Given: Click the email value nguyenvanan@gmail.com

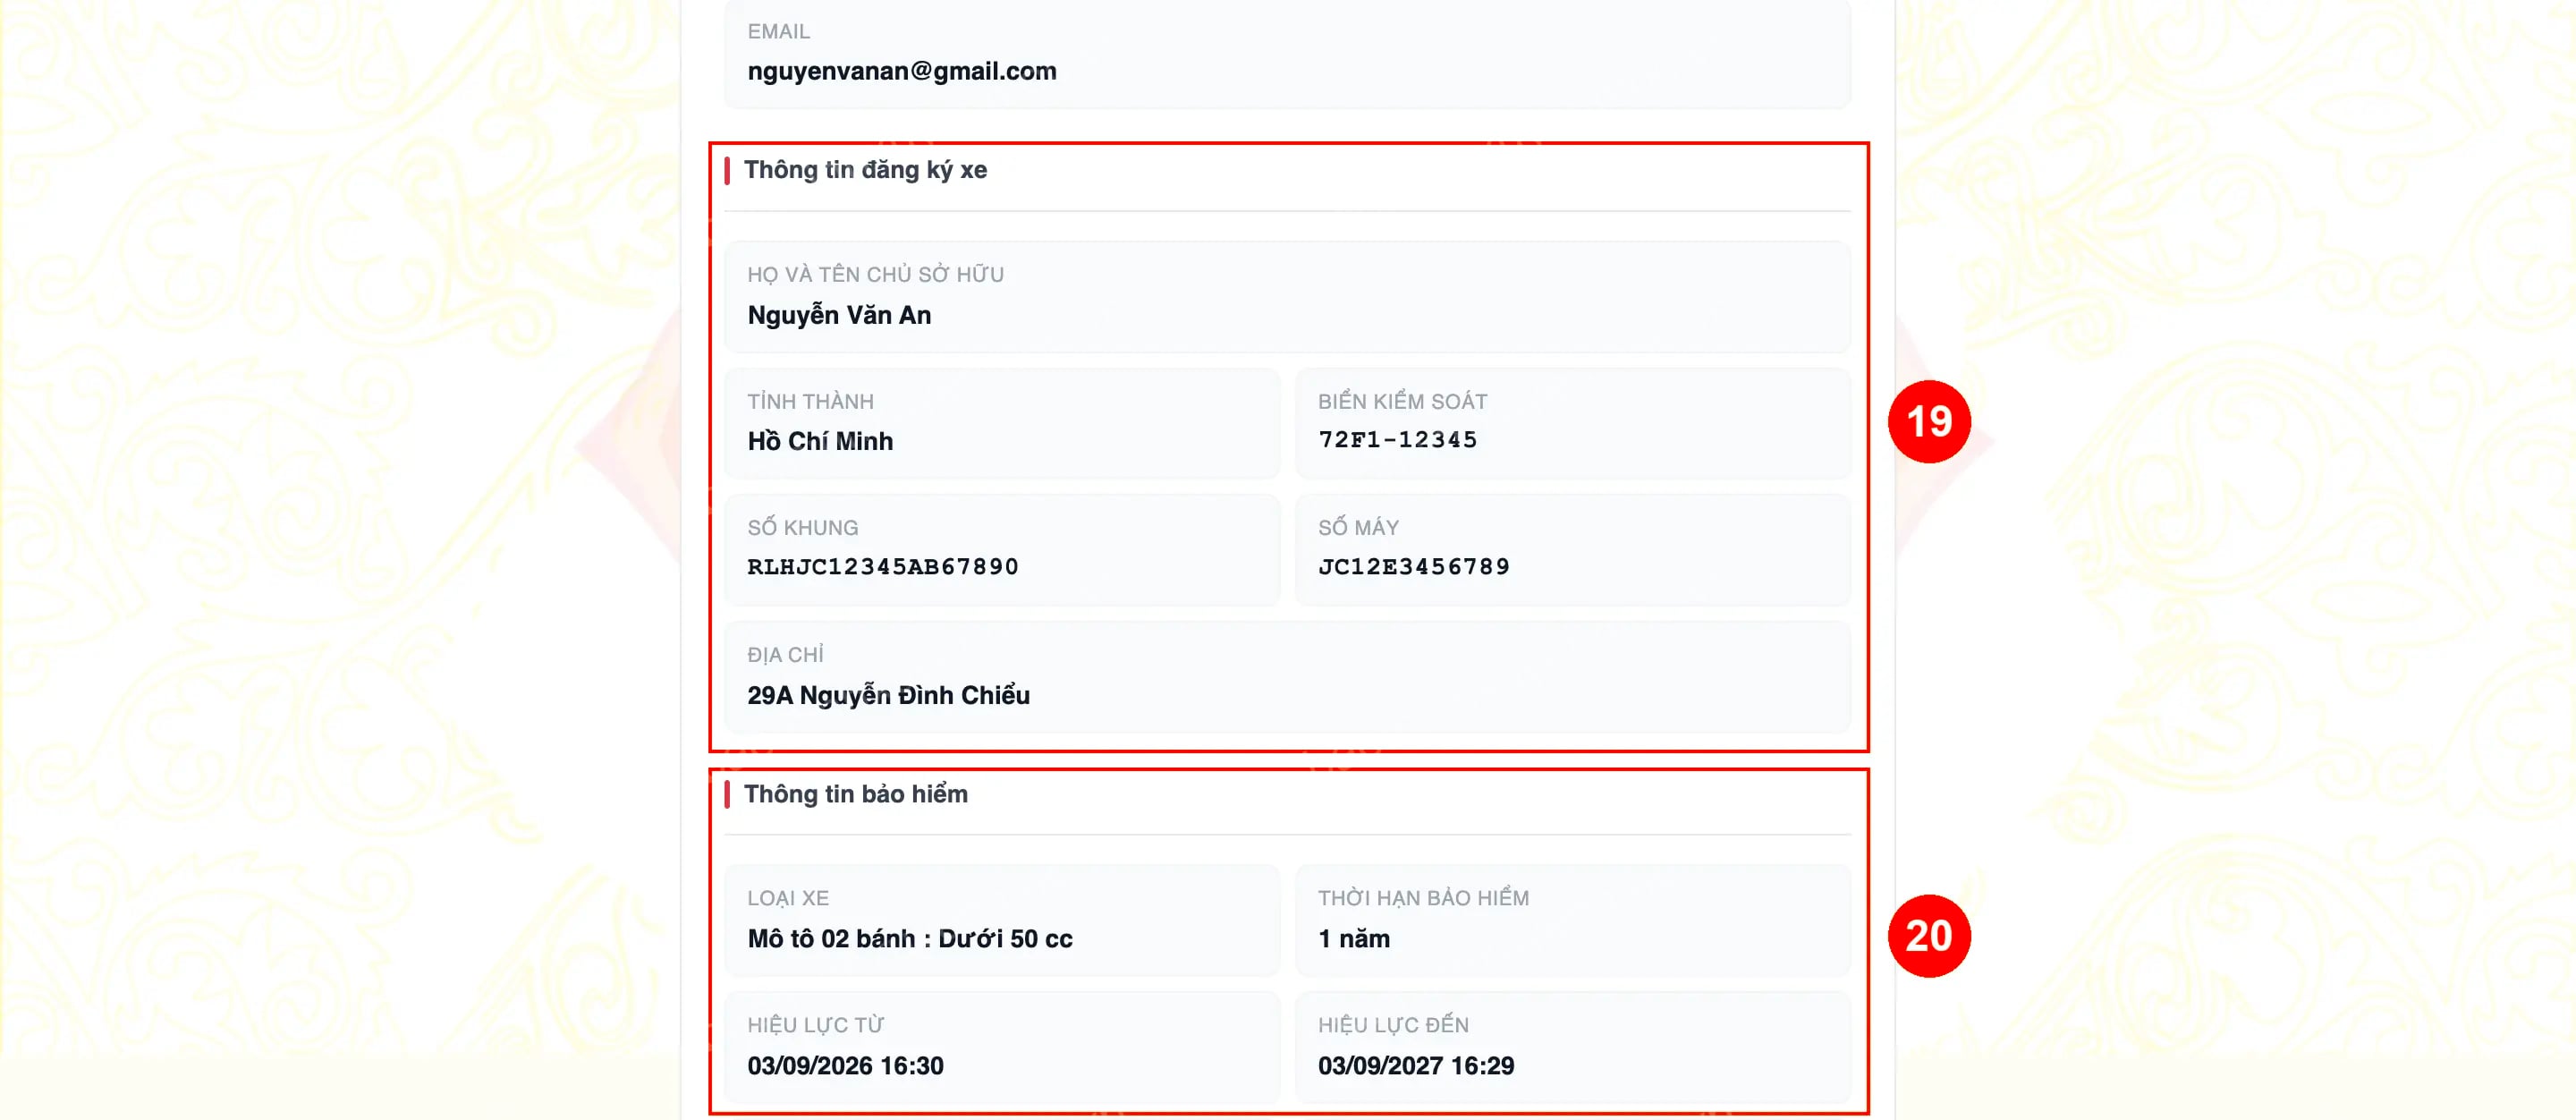Looking at the screenshot, I should tap(901, 71).
